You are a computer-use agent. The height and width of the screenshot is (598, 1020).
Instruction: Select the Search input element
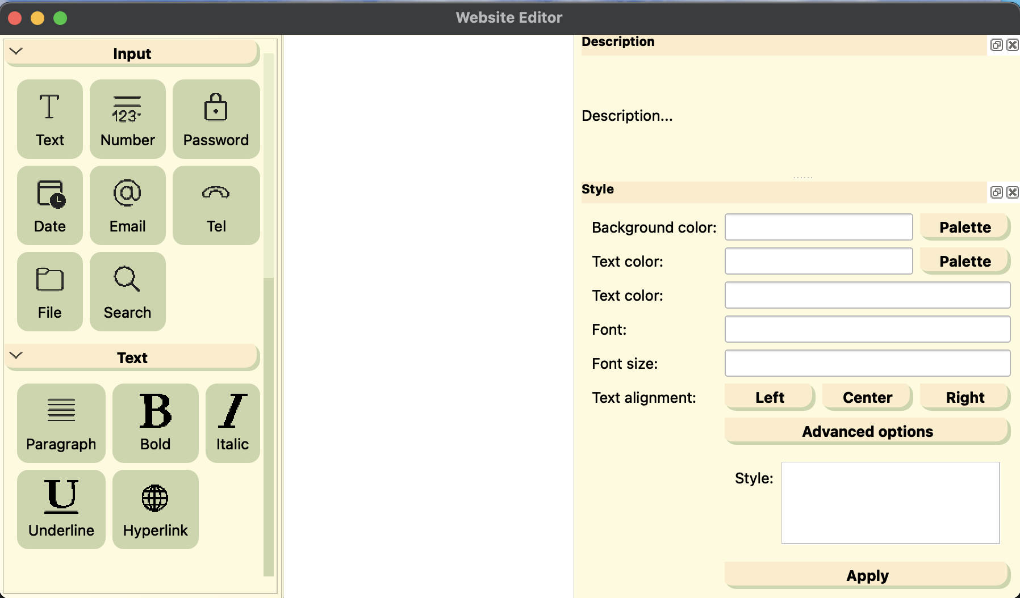[127, 292]
